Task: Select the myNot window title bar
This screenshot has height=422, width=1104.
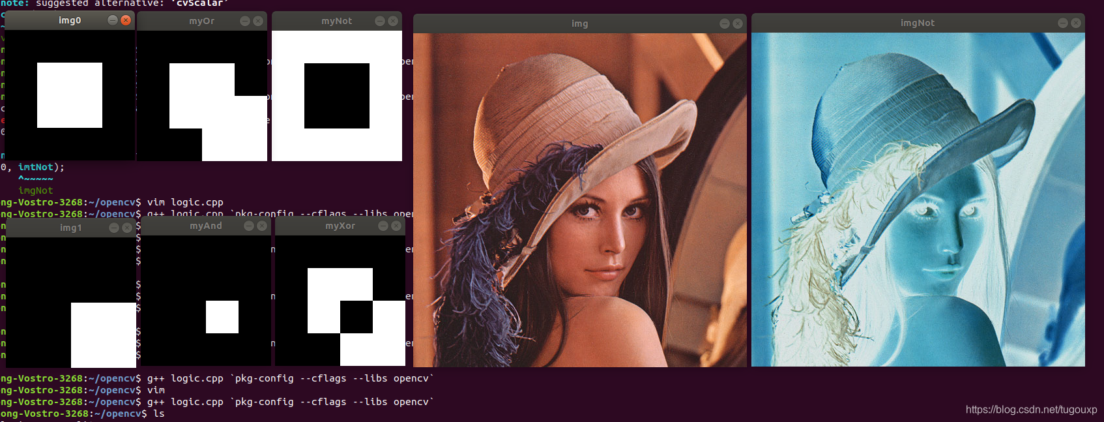Action: point(337,21)
